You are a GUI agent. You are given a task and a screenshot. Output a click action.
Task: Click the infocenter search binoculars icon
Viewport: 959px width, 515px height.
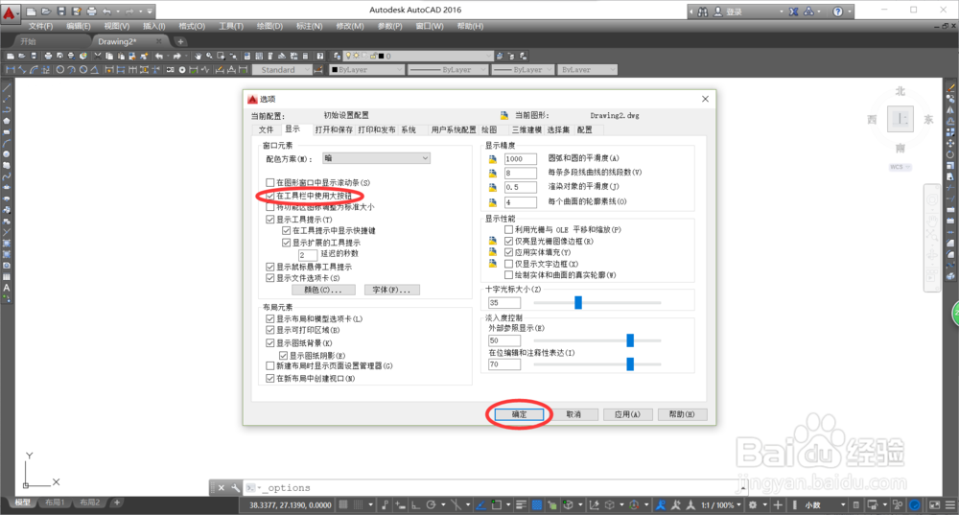click(703, 12)
